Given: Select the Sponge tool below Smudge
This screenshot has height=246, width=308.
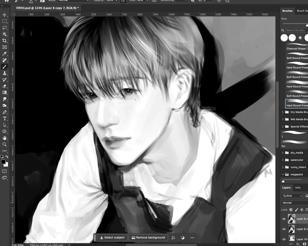Looking at the screenshot, I should coord(4,106).
